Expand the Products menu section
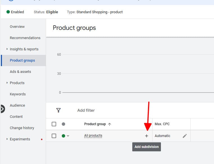 tap(7, 83)
